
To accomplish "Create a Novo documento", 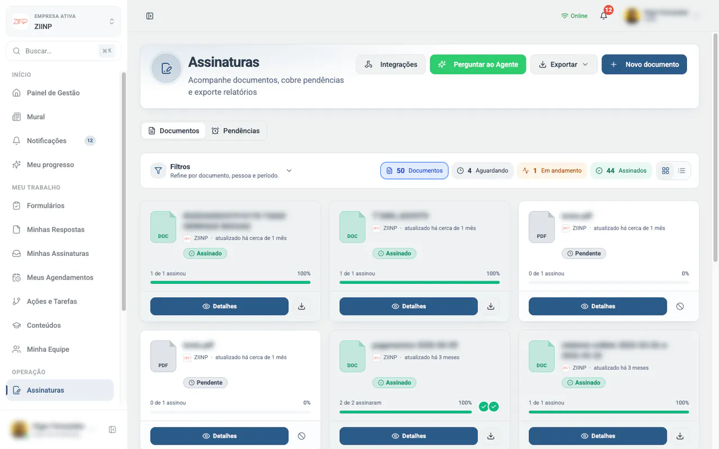I will (644, 65).
